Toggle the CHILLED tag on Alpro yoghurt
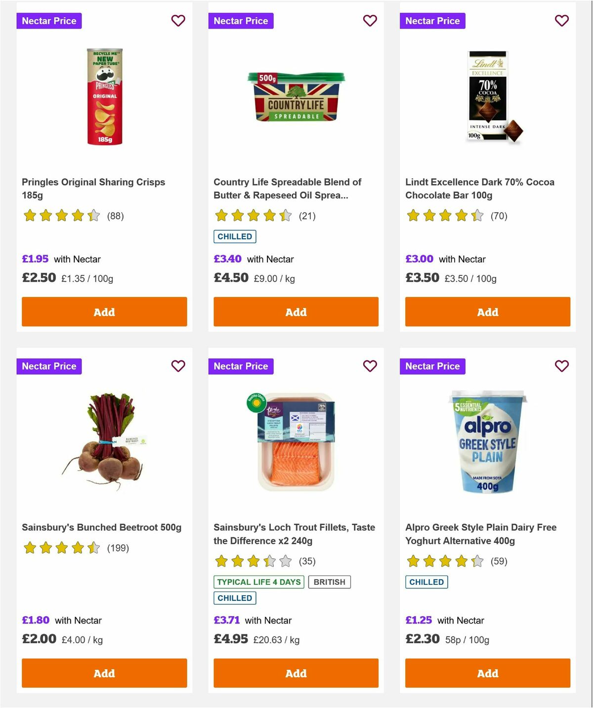 tap(426, 582)
